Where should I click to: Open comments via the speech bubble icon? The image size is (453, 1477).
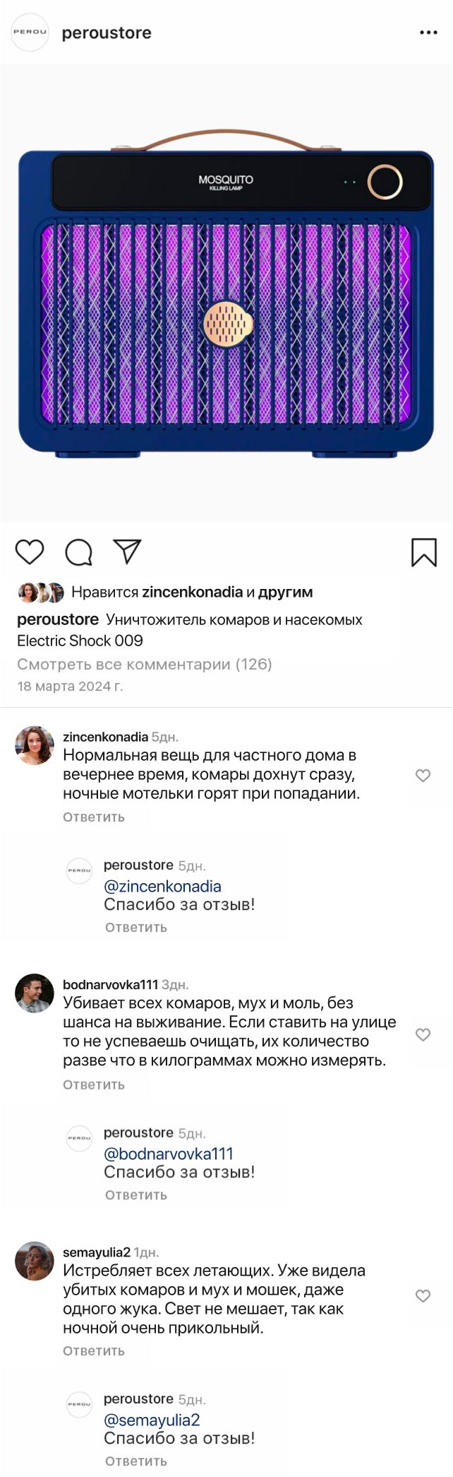pyautogui.click(x=78, y=552)
